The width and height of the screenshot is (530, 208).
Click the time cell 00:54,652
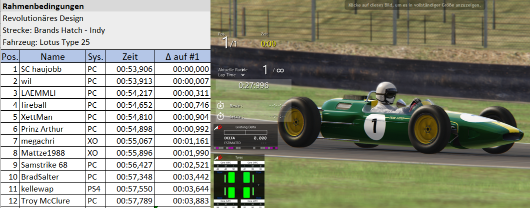(130, 105)
